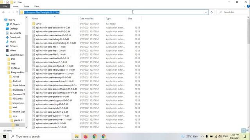Click the address bar path field

click(114, 12)
